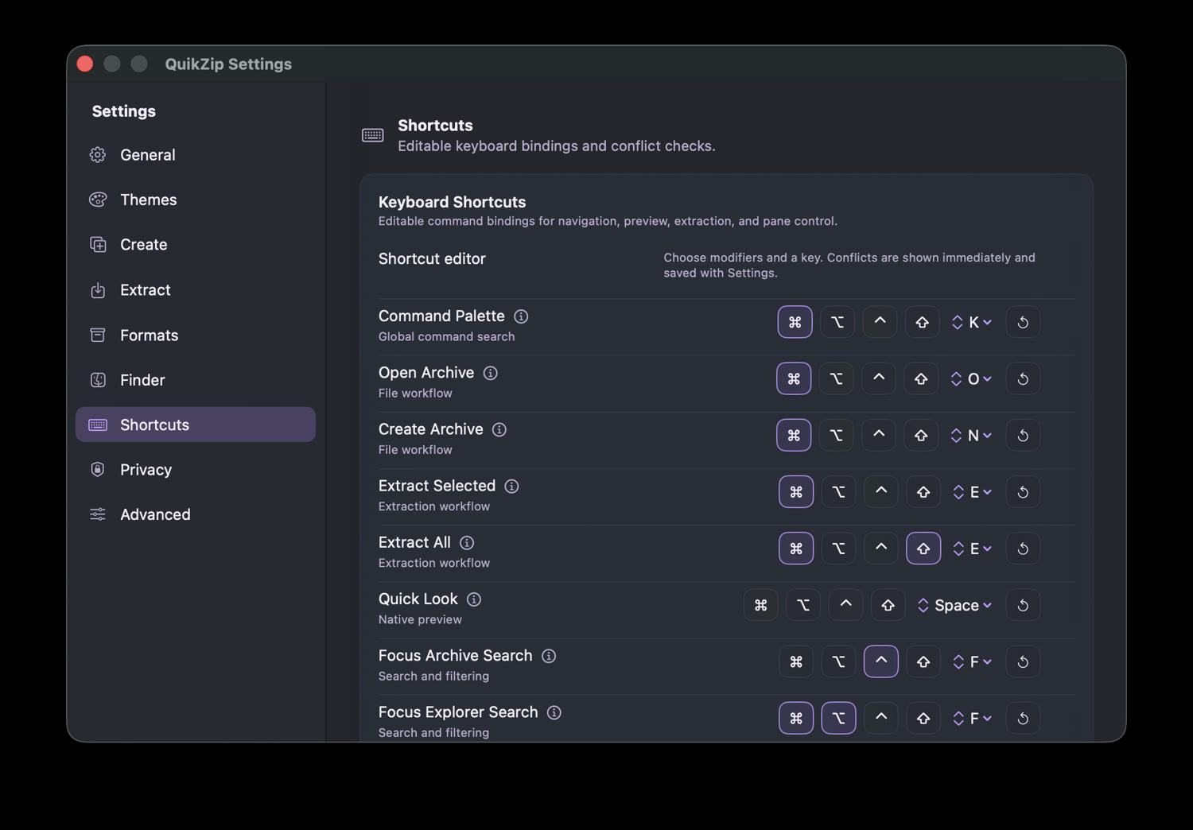
Task: Click info icon next to Focus Explorer Search
Action: tap(554, 712)
